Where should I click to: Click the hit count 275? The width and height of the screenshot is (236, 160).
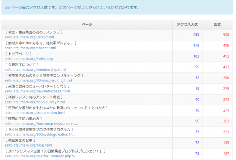[x=226, y=89]
